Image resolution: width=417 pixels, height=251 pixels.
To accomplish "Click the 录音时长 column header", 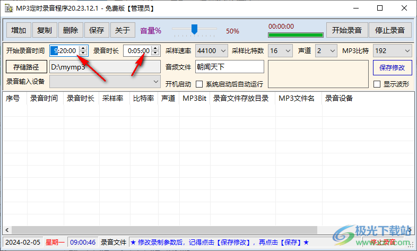I will click(x=81, y=98).
